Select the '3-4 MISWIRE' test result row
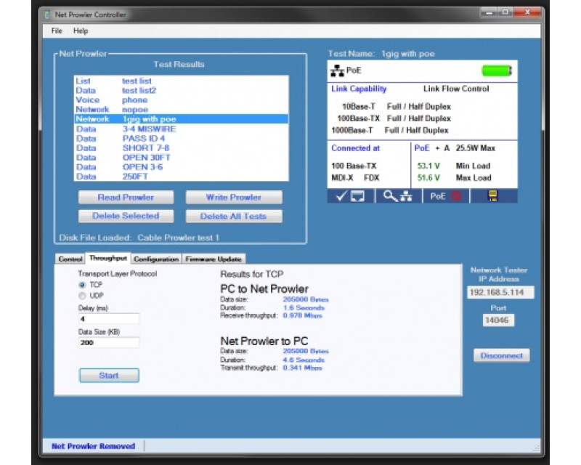 click(x=148, y=129)
